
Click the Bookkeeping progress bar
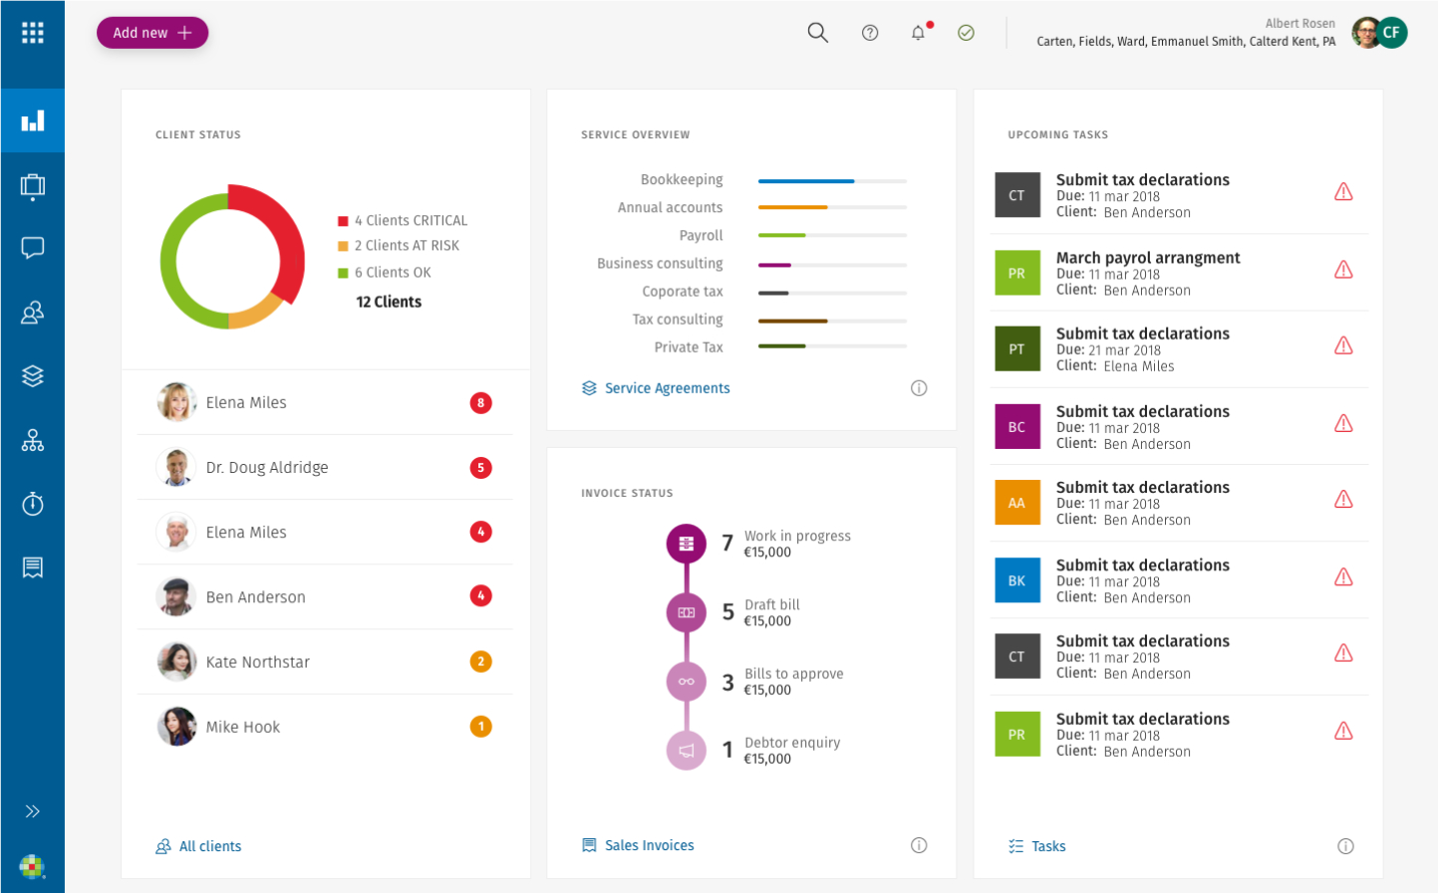pos(832,181)
